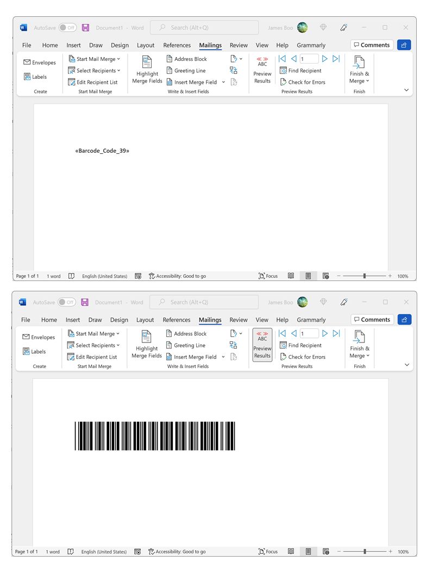The image size is (433, 574).
Task: Click Share icon in top window
Action: (x=404, y=45)
